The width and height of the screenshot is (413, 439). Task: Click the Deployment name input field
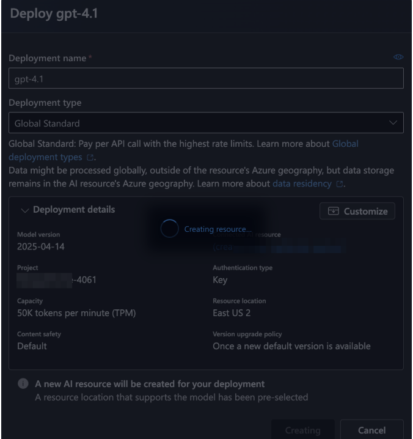(206, 78)
